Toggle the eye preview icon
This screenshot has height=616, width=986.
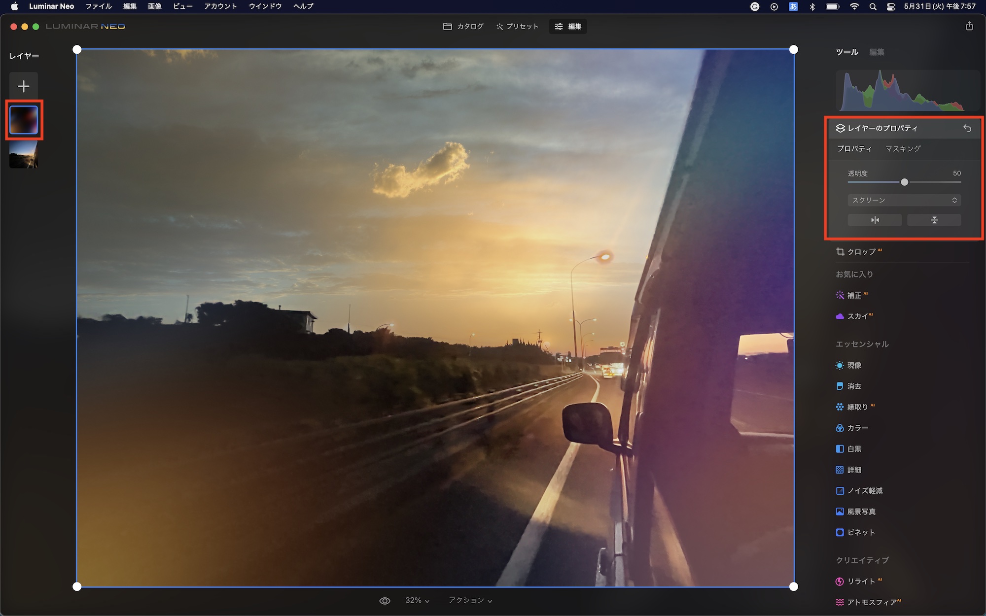[x=385, y=601]
